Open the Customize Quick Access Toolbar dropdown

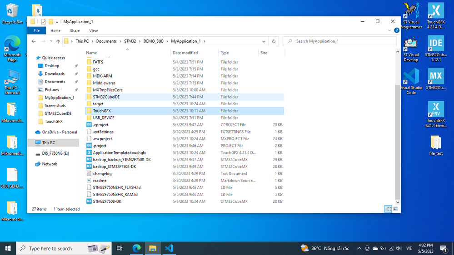click(x=57, y=22)
